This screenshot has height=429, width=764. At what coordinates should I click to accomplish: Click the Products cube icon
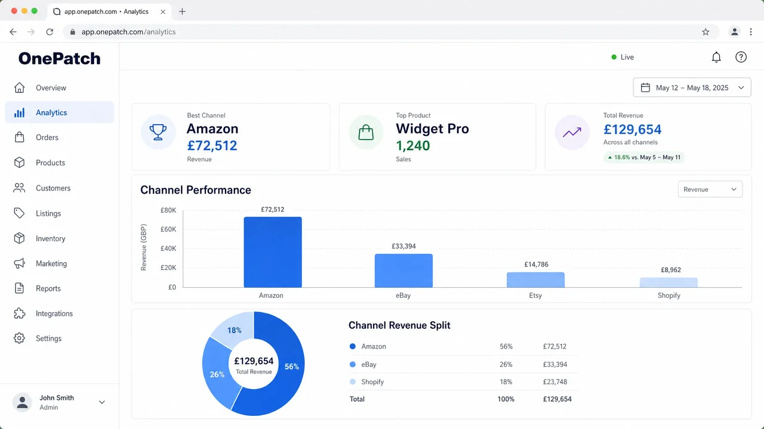19,163
